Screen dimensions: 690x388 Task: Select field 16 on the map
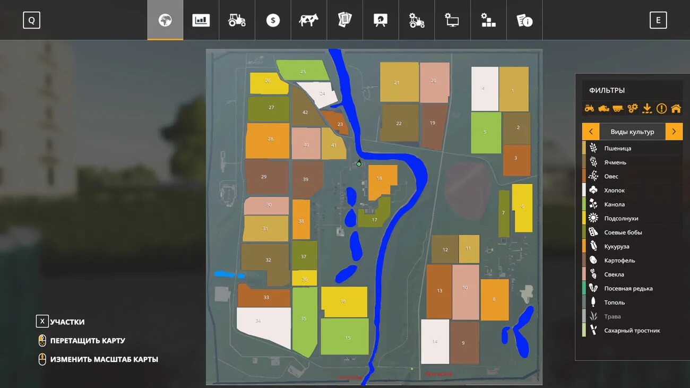pyautogui.click(x=344, y=302)
